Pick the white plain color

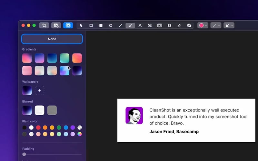[x=31, y=128]
